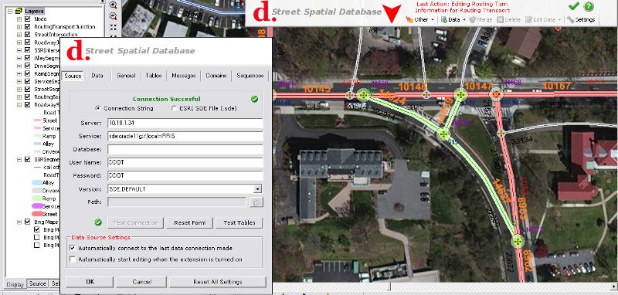This screenshot has width=618, height=295.
Task: Click Cancel in the database dialog
Action: point(141,282)
